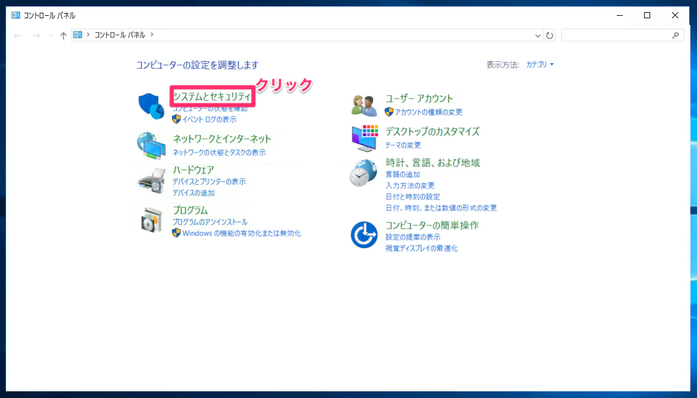
Task: Open プログラムのアンインストール link
Action: coord(210,222)
